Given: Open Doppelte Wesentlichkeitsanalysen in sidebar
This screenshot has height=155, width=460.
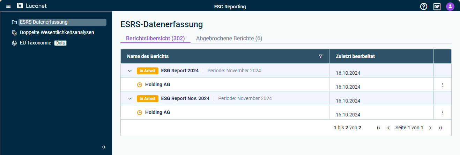Looking at the screenshot, I should point(53,32).
